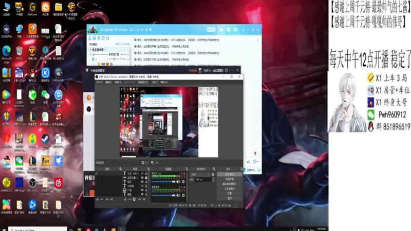The width and height of the screenshot is (411, 231).
Task: Move scene down with arrow in OBS
Action: pos(111,199)
